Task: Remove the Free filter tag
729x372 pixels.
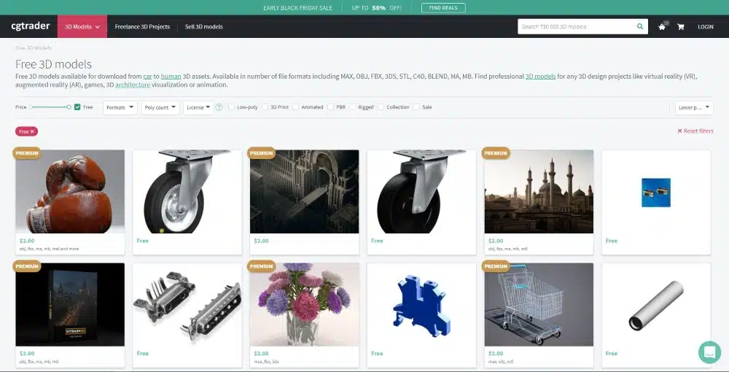Action: [32, 131]
